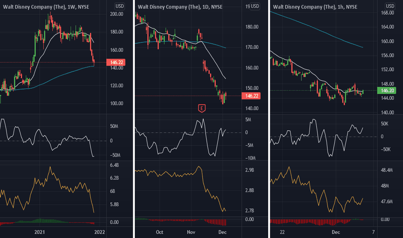Open USD currency selector on daily chart
Screen dimensions: 403x238
pyautogui.click(x=255, y=6)
